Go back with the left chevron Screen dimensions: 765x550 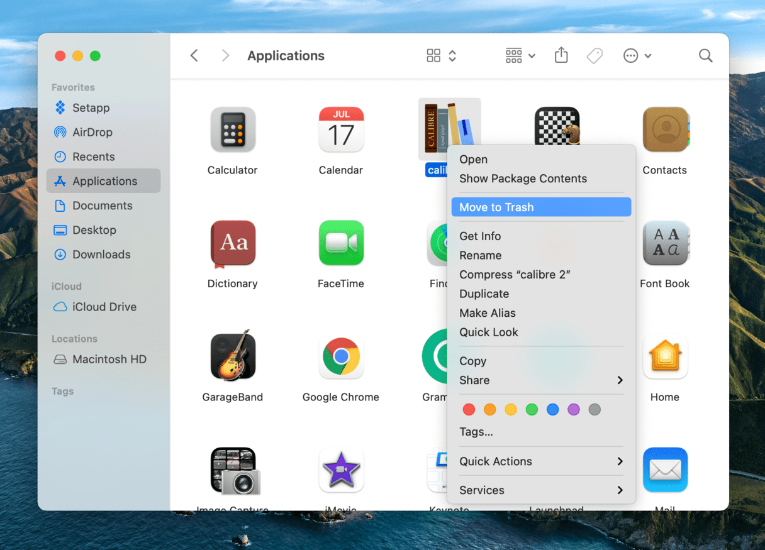(194, 56)
